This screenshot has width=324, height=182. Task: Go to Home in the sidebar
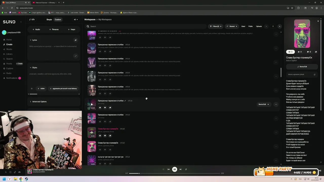coord(8,40)
